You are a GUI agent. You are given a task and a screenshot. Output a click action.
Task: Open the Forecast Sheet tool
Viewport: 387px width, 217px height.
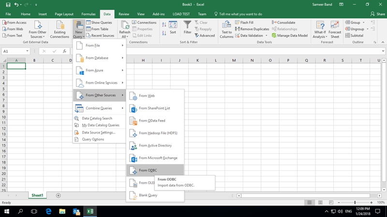(x=335, y=29)
